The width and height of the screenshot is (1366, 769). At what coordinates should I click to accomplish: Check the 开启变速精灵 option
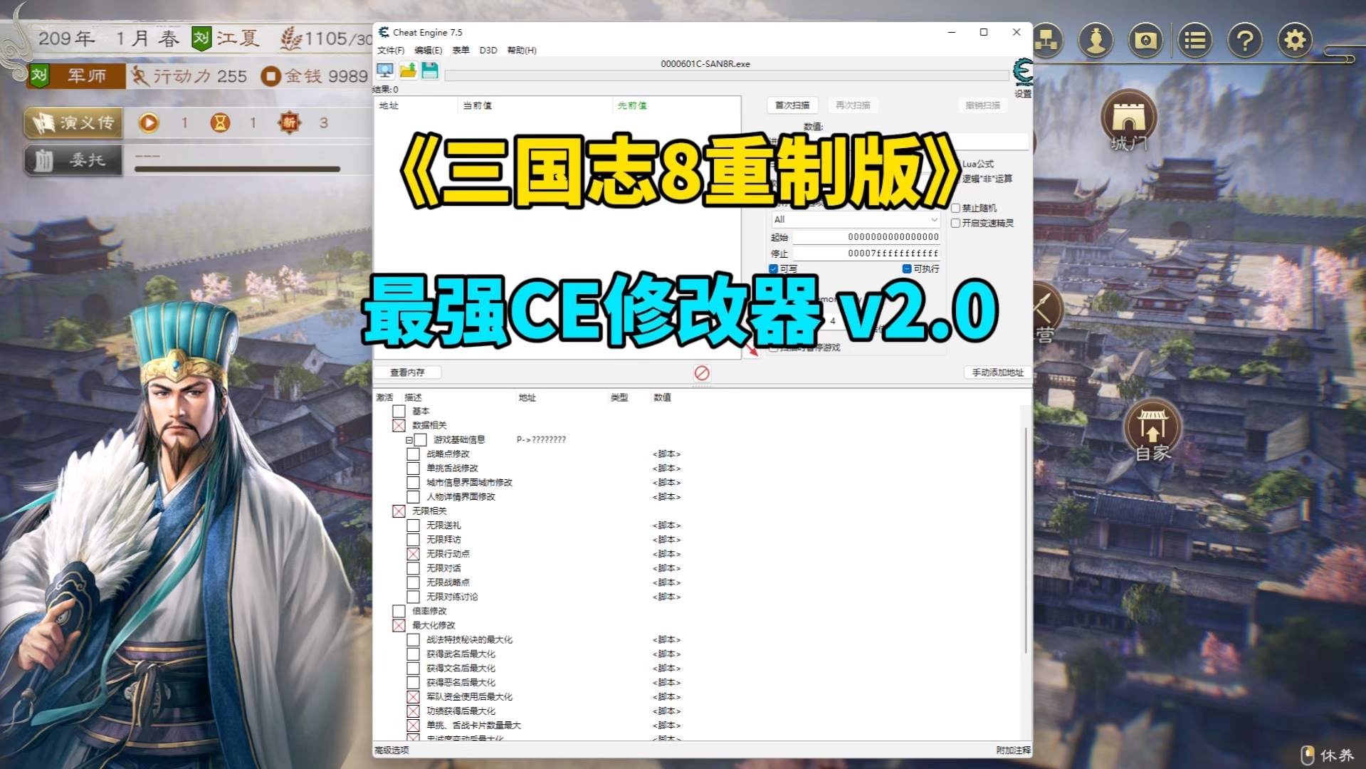[x=956, y=223]
